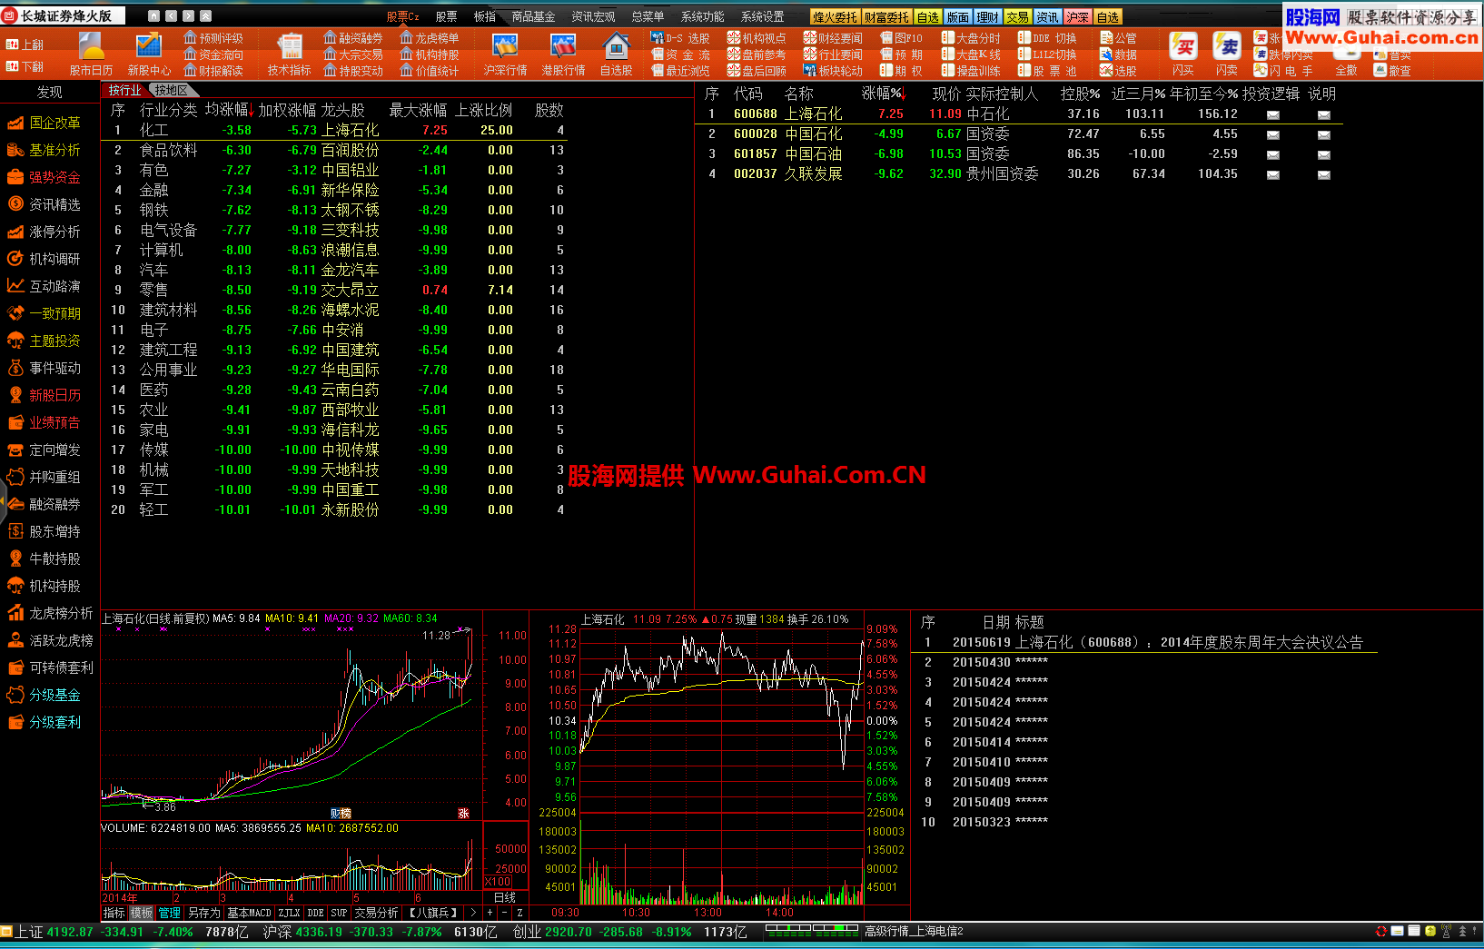Open the 股票 menu

(x=446, y=16)
